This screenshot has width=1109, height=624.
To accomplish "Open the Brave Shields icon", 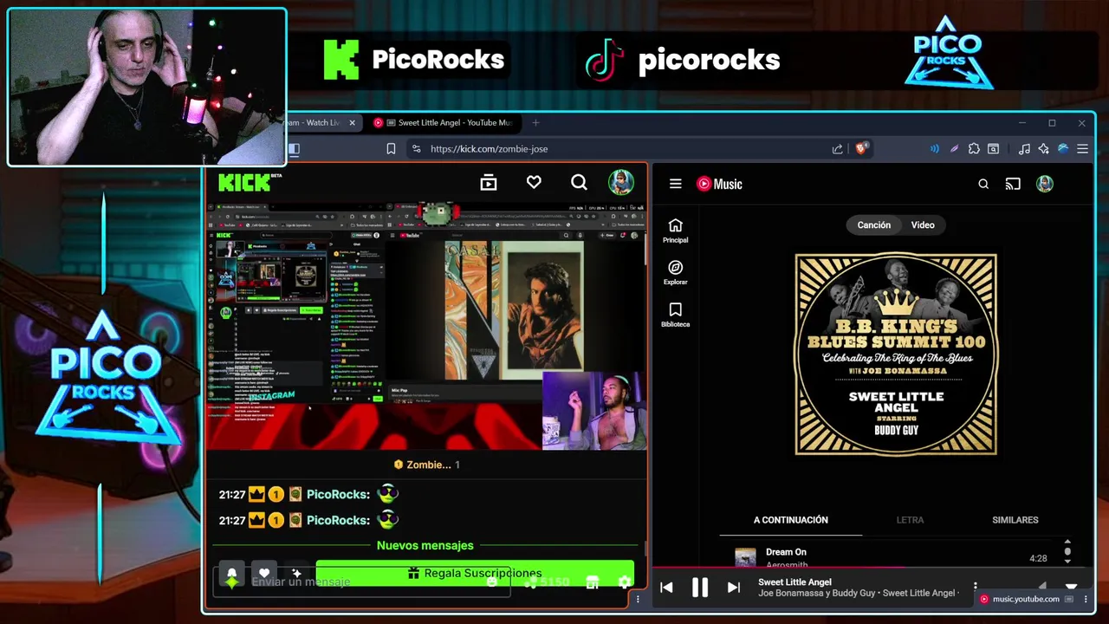I will pos(860,148).
